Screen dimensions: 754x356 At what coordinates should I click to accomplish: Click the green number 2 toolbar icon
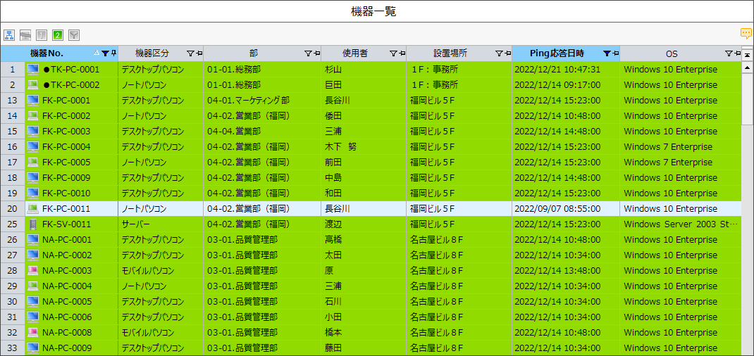58,34
